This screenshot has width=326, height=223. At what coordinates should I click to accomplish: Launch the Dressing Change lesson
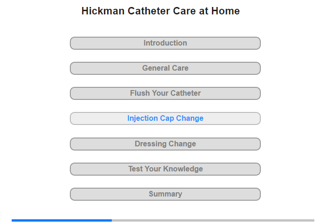[x=165, y=144]
